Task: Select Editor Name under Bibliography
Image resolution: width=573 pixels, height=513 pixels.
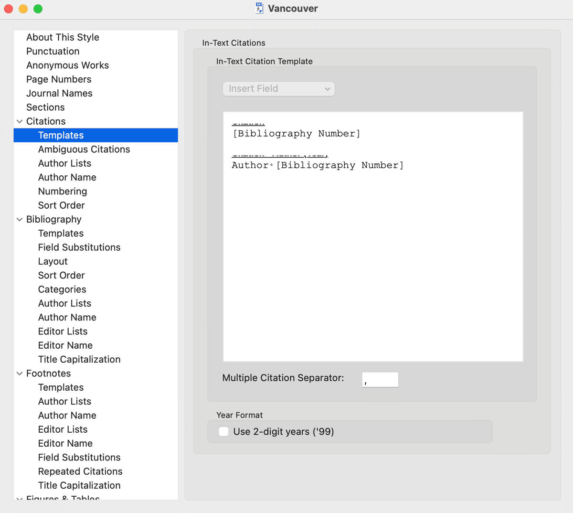Action: [65, 345]
